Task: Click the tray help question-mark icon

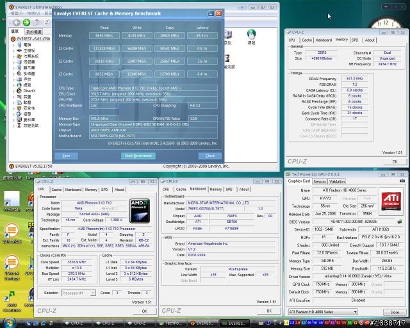Action: point(268,323)
